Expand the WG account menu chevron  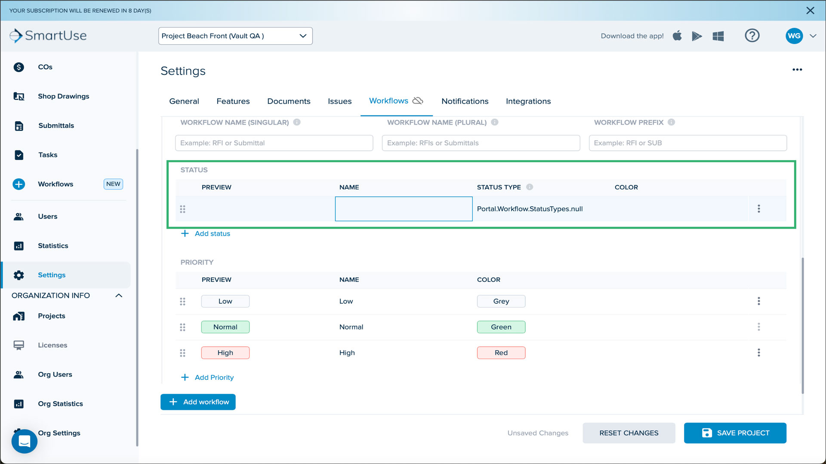pyautogui.click(x=814, y=36)
